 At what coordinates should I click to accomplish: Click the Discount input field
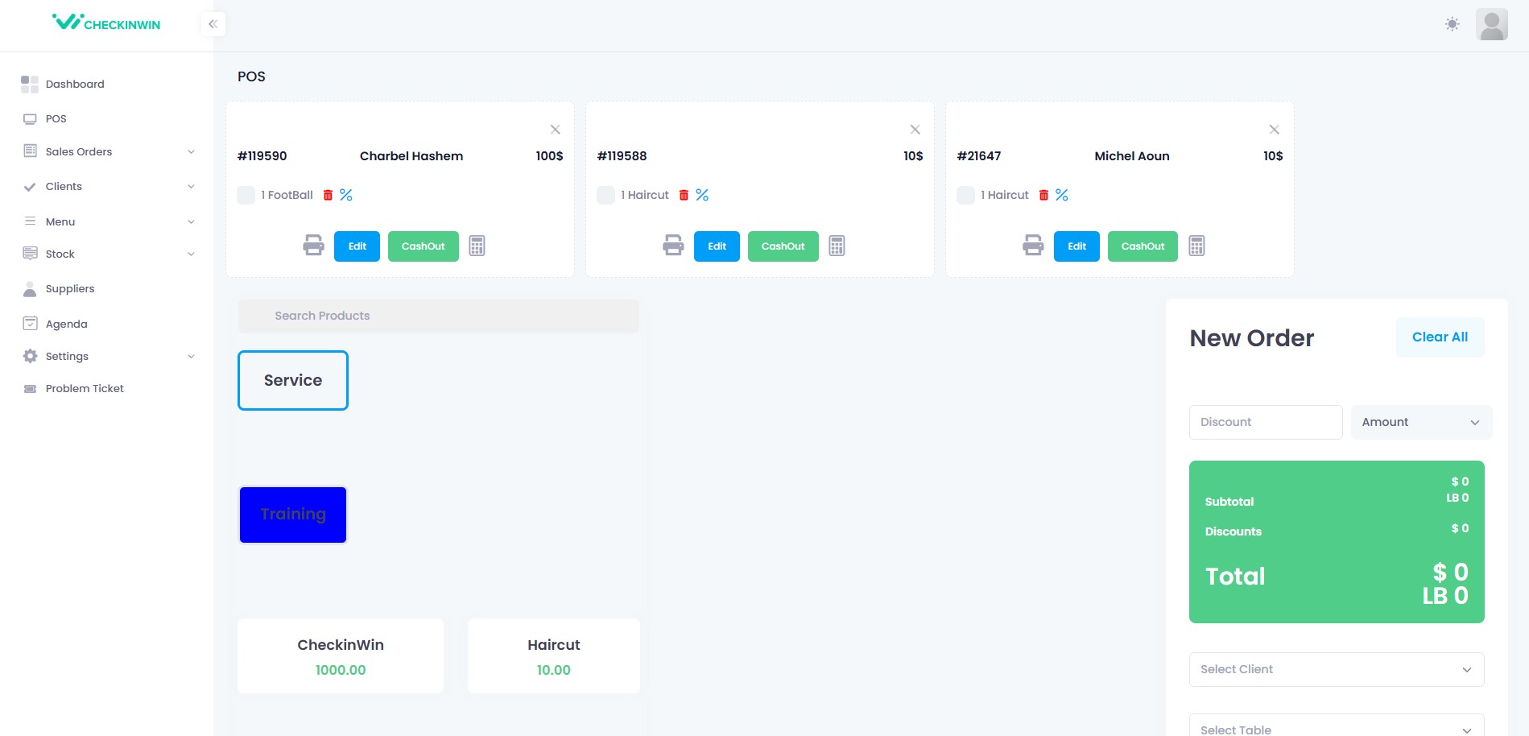pyautogui.click(x=1266, y=422)
